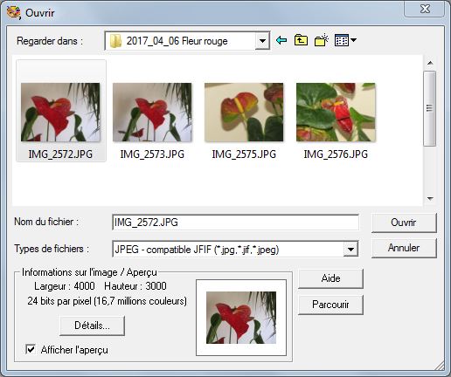Click the Ouvrir button
Viewport: 451px width, 377px height.
404,223
